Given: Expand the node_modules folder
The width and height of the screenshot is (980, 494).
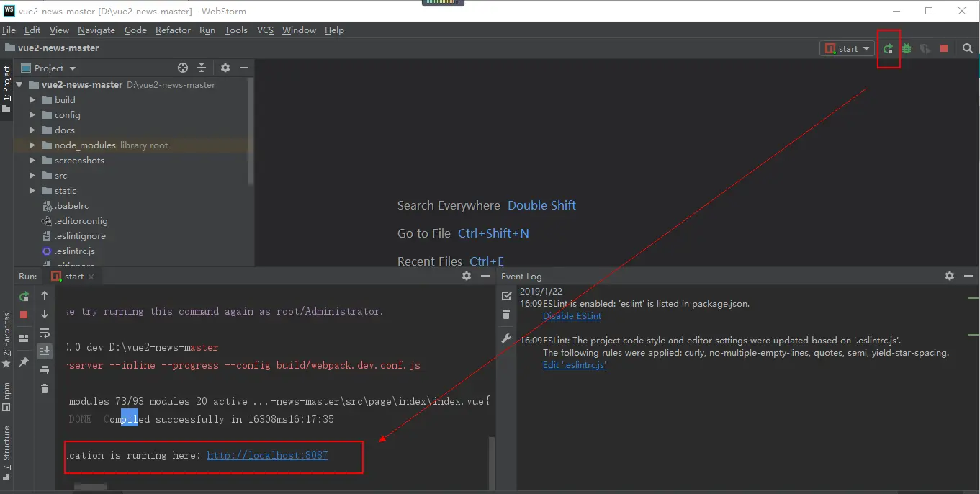Looking at the screenshot, I should click(32, 145).
